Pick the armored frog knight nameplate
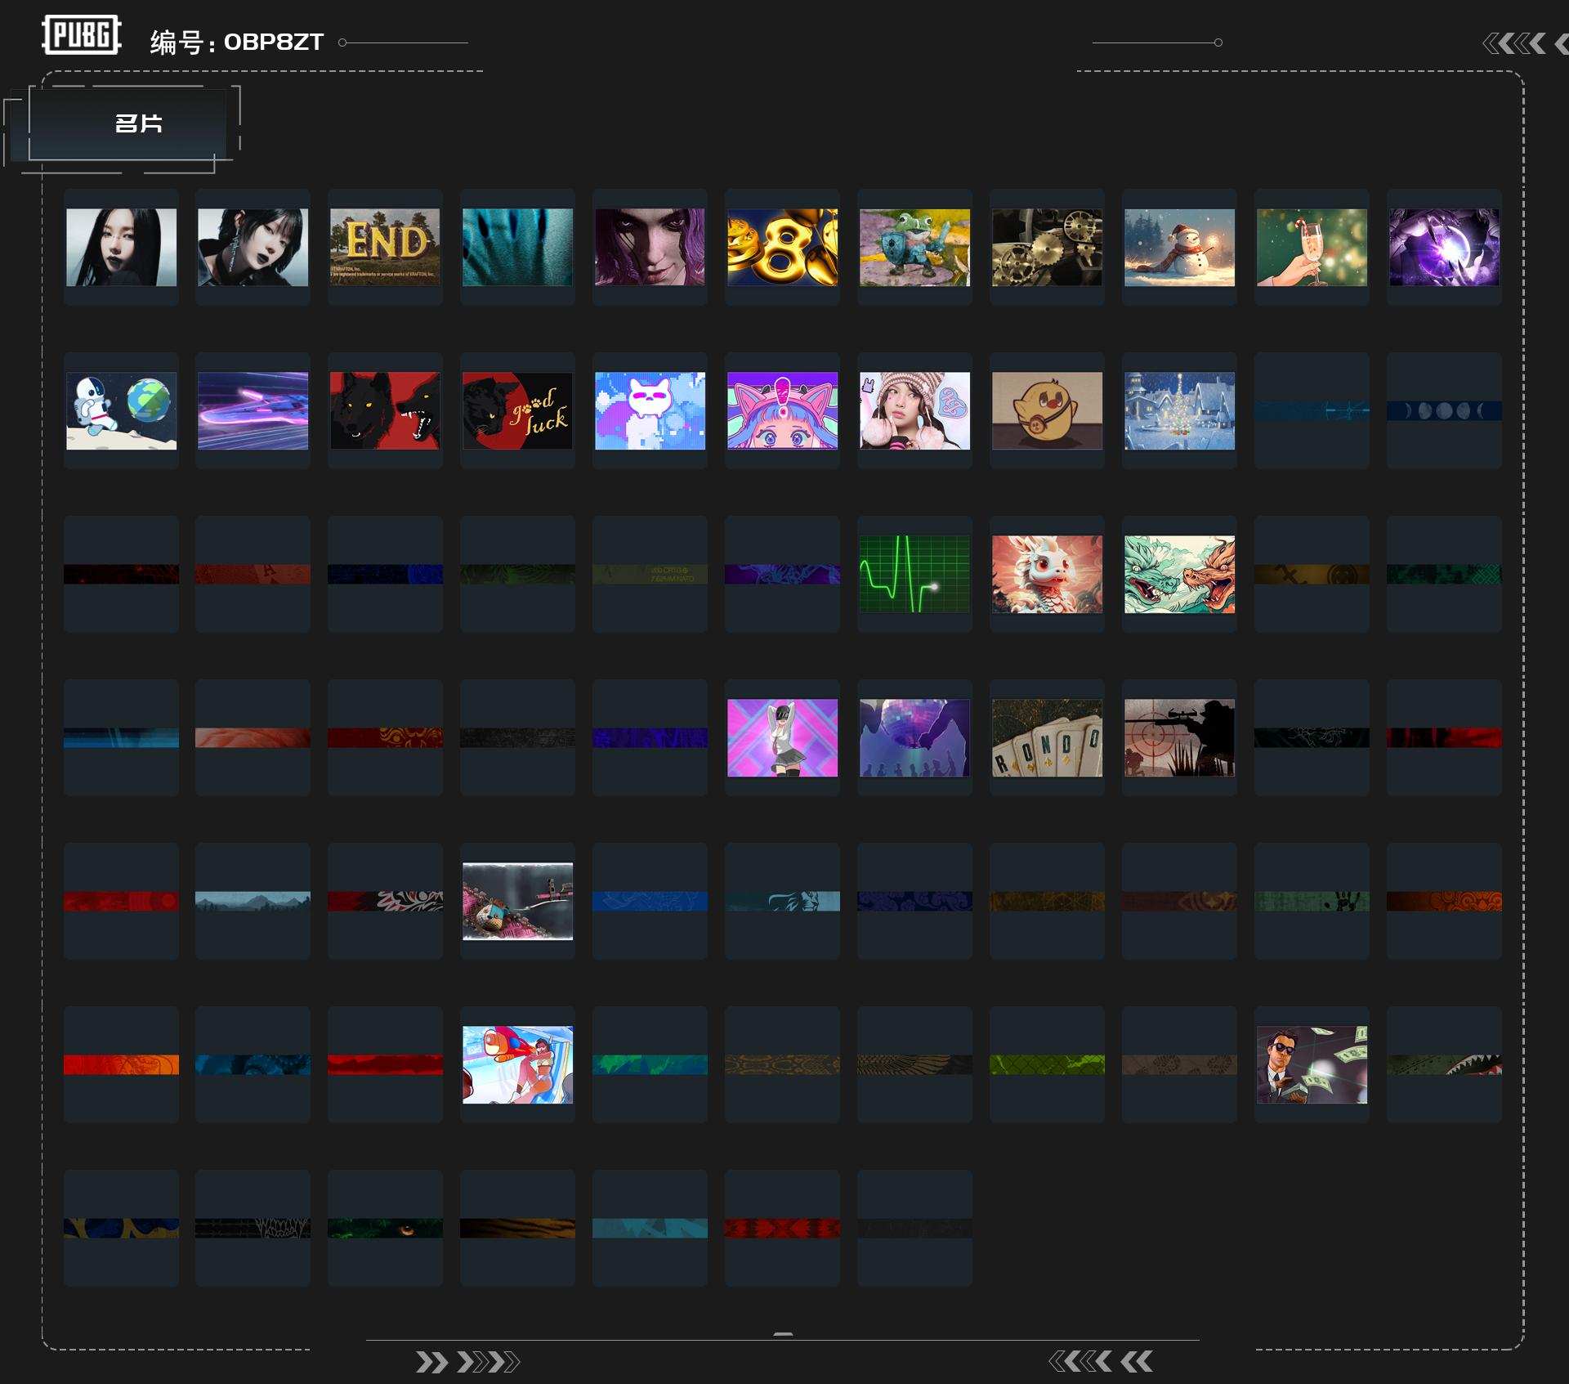1569x1384 pixels. tap(914, 247)
